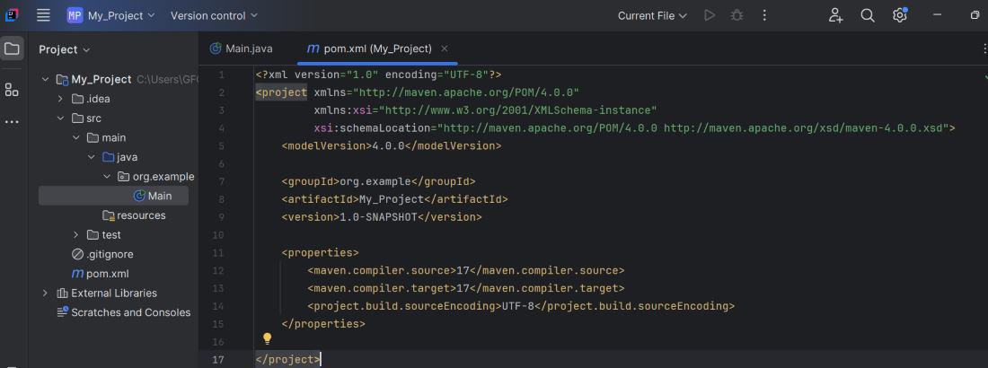Run the current file
Image resolution: width=988 pixels, height=368 pixels.
[710, 15]
